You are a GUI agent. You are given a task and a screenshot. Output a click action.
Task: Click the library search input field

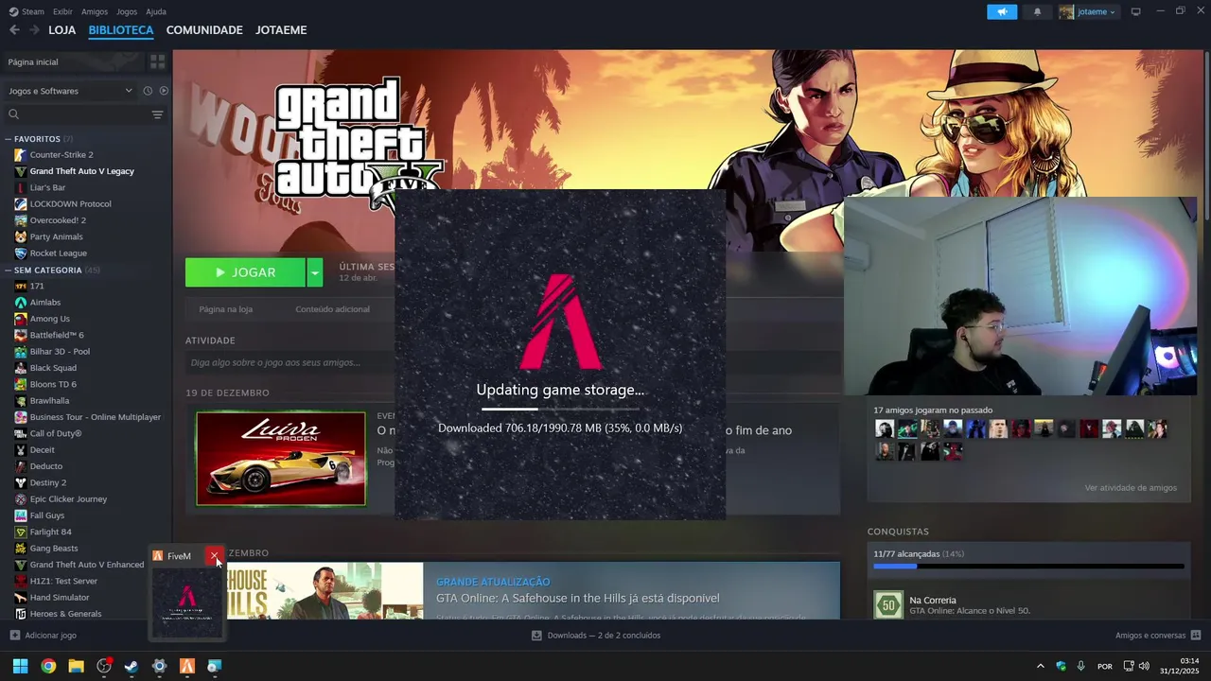click(x=83, y=114)
